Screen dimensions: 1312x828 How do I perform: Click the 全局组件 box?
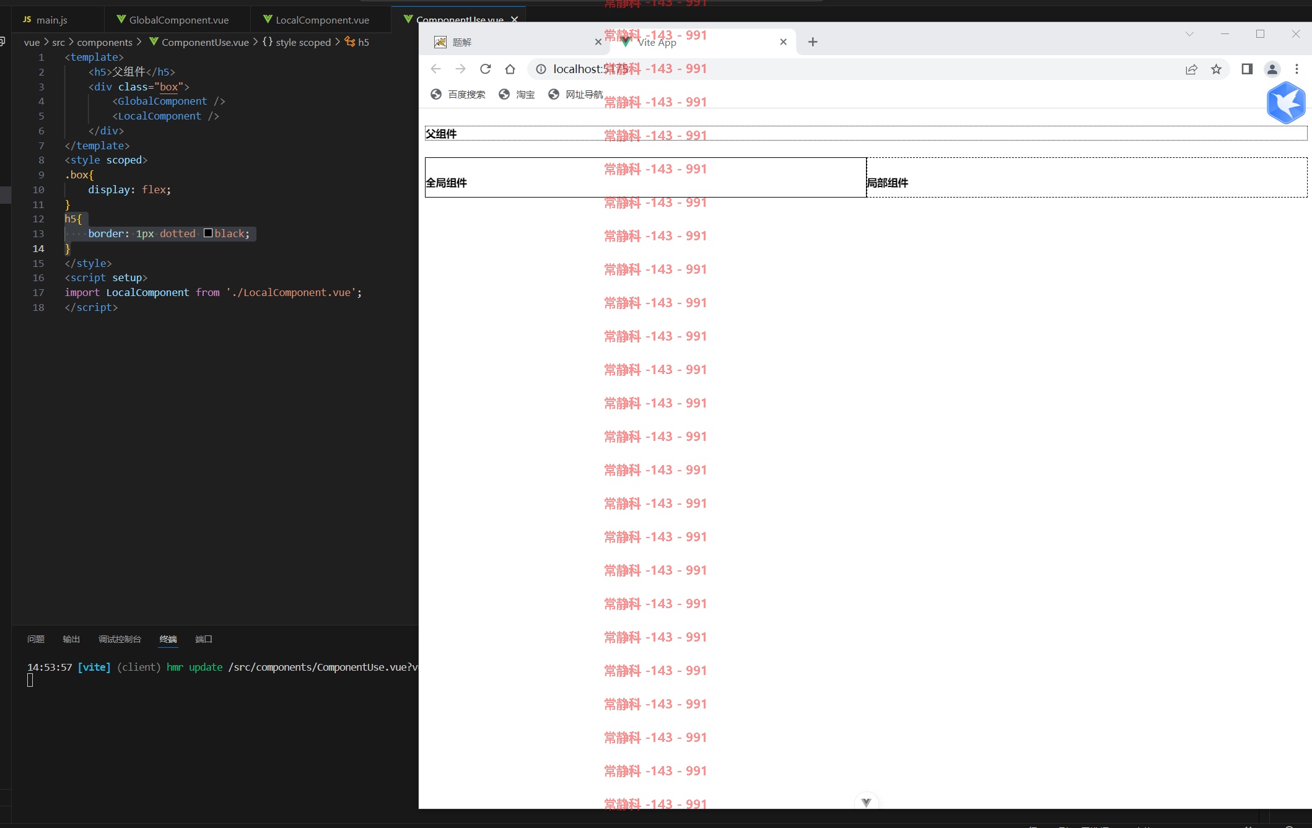pyautogui.click(x=645, y=178)
